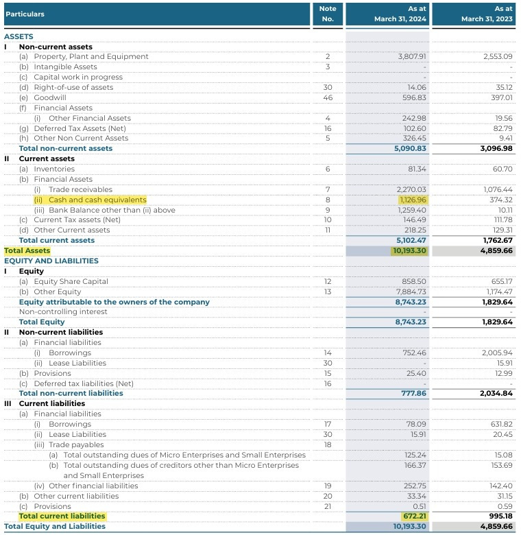Select total 3,096.98 for non-current assets 2023
Image resolution: width=521 pixels, height=535 pixels.
click(x=496, y=148)
